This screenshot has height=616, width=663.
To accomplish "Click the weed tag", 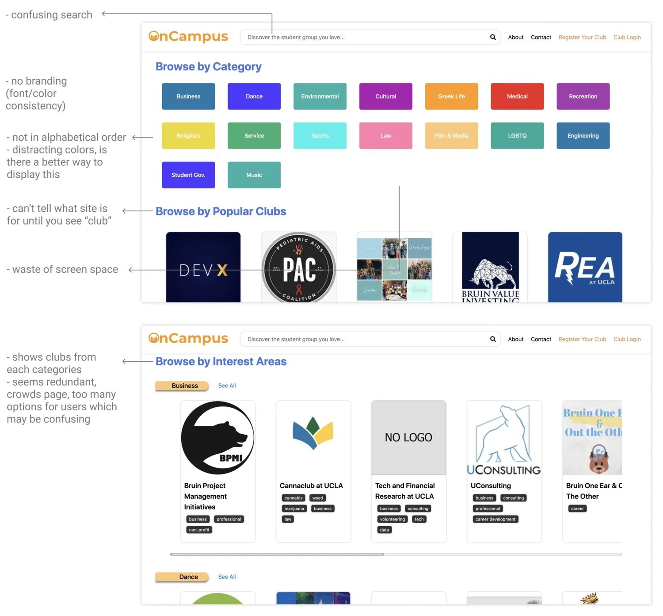I will (x=318, y=498).
